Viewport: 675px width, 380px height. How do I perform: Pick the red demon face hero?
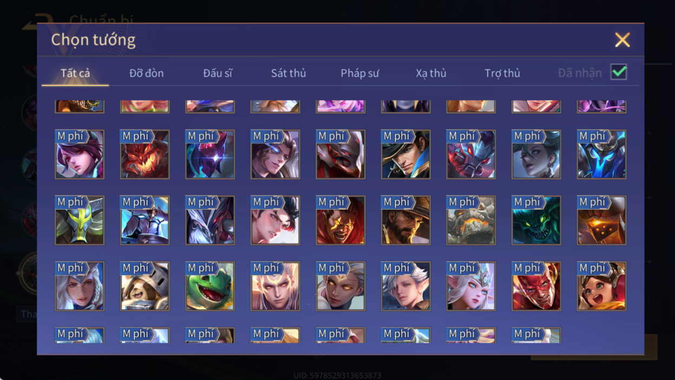pos(144,154)
